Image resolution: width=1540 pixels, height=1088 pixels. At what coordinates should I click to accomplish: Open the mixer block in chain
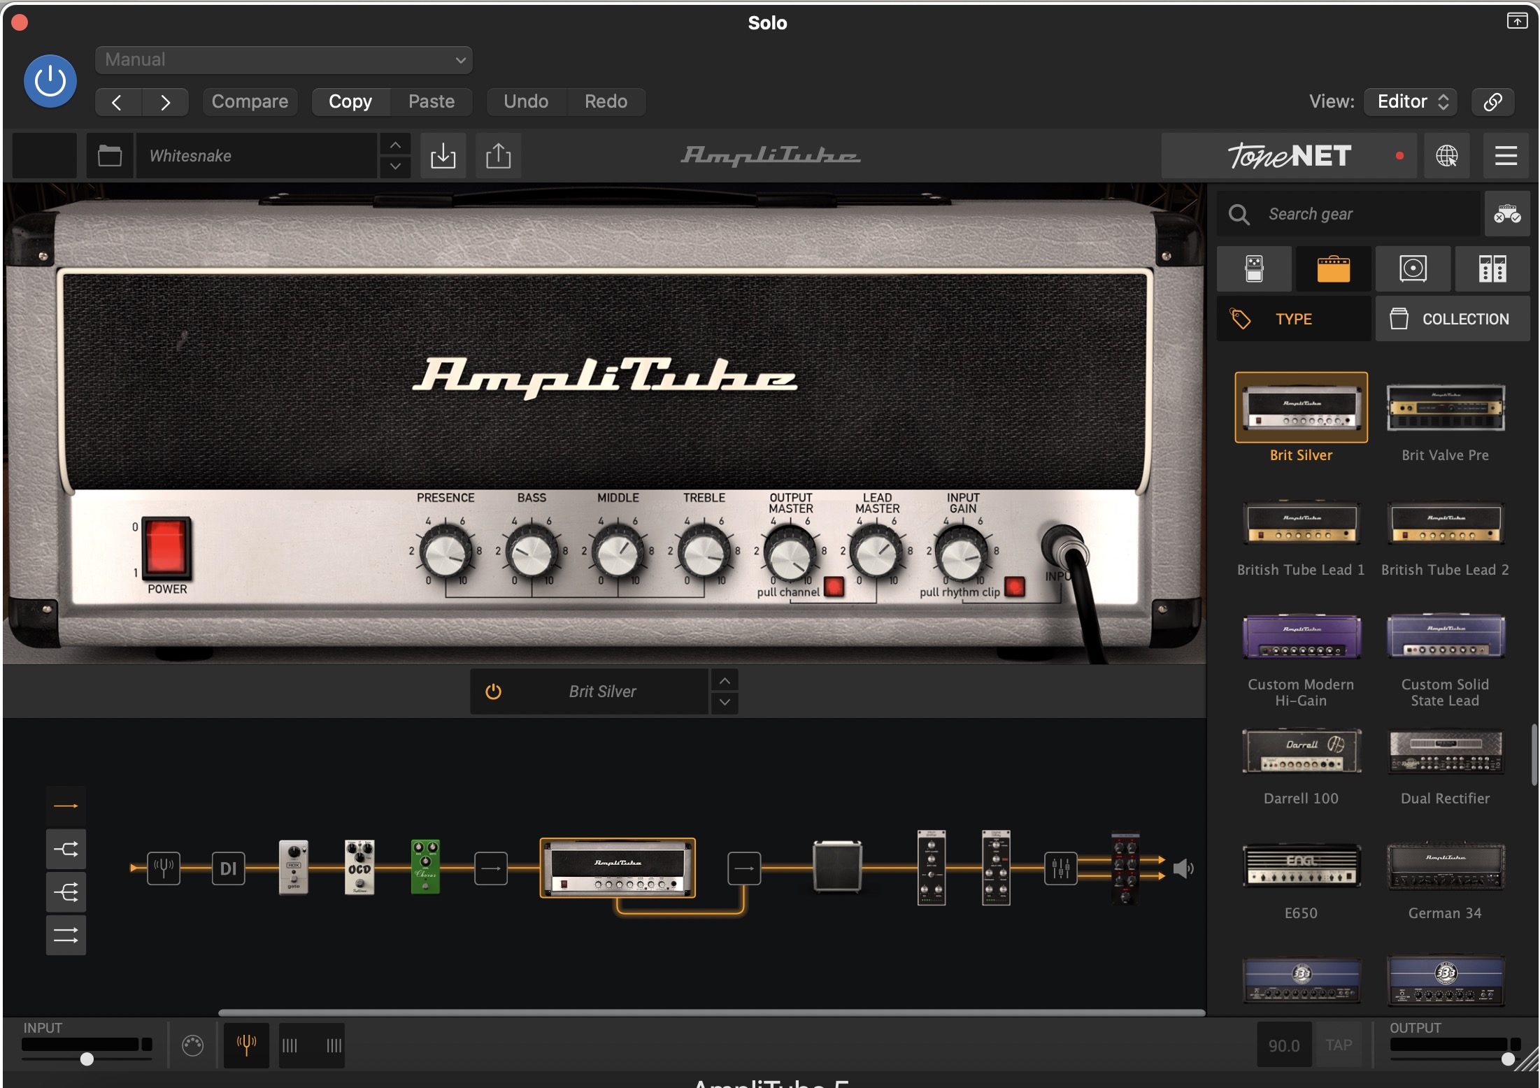[1061, 868]
